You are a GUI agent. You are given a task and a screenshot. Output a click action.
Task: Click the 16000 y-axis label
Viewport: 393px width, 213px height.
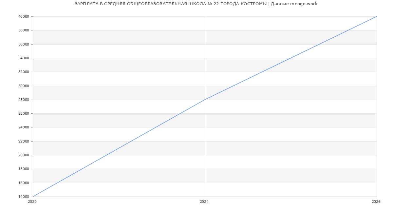tap(24, 183)
